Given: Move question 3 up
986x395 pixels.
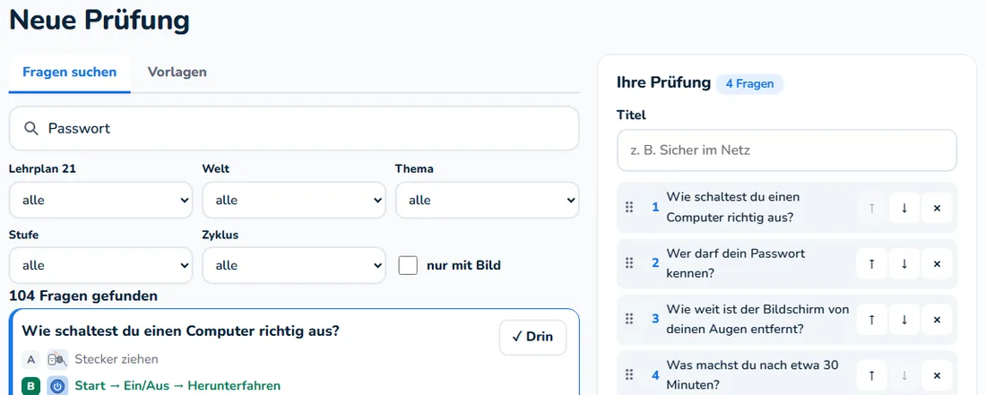Looking at the screenshot, I should 871,320.
